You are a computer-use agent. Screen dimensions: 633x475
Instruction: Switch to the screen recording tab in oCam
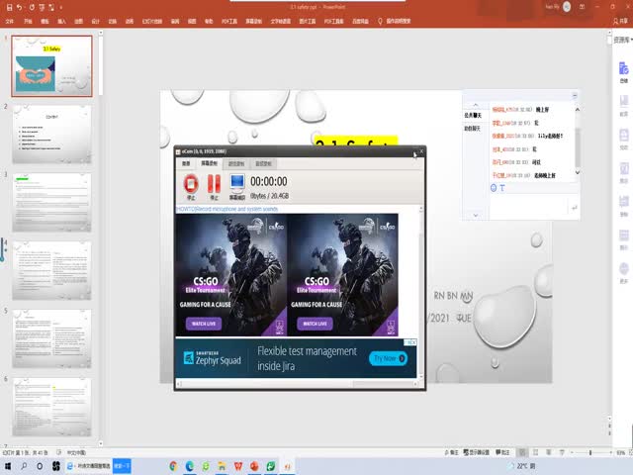pyautogui.click(x=211, y=163)
